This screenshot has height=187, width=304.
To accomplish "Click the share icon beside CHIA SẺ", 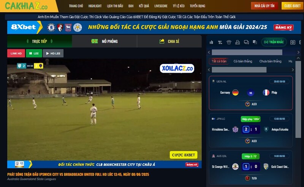I will click(x=162, y=41).
